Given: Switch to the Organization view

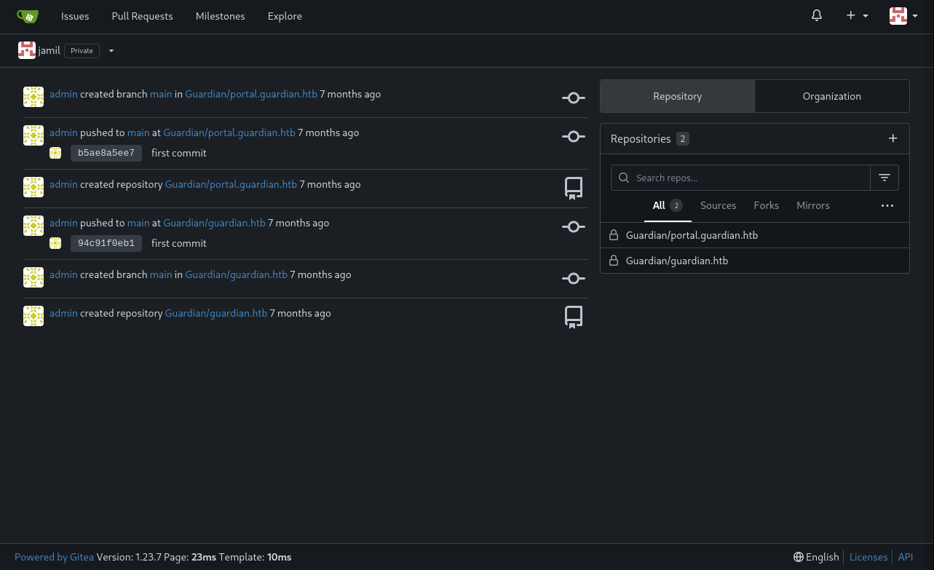Looking at the screenshot, I should coord(831,96).
